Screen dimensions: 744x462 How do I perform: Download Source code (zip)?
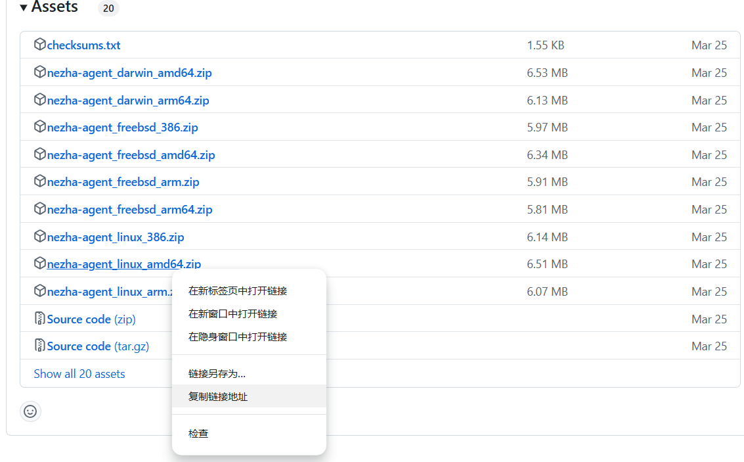(x=91, y=319)
